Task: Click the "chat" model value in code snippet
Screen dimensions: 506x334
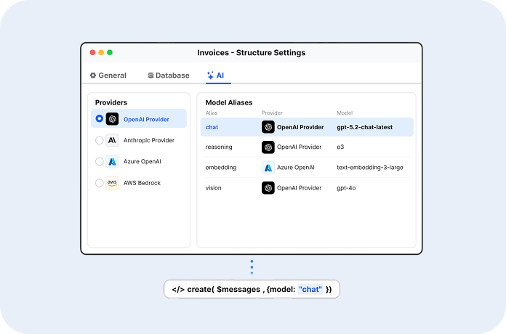Action: pyautogui.click(x=310, y=289)
